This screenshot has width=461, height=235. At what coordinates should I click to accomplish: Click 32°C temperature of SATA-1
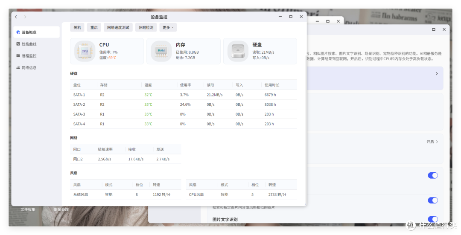pos(148,95)
